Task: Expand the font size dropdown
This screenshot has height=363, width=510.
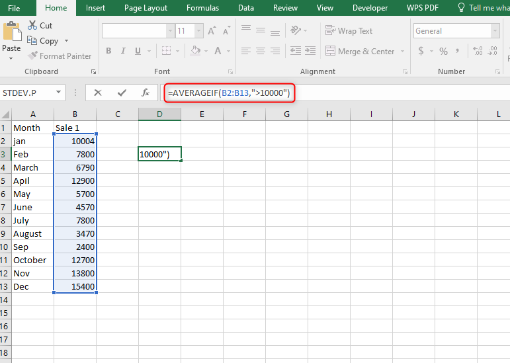Action: click(x=198, y=31)
